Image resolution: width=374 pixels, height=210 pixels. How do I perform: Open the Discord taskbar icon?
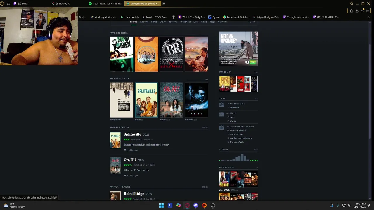click(196, 205)
